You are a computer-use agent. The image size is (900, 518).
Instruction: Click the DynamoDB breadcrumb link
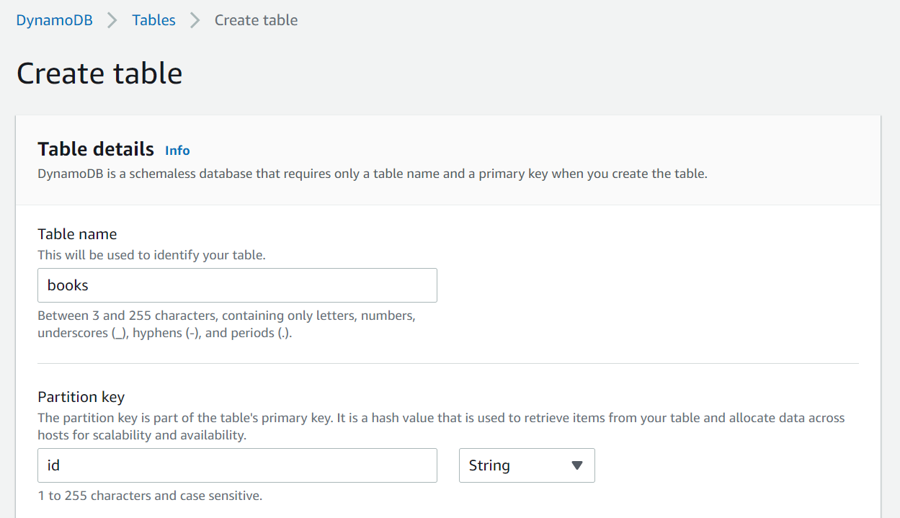[x=54, y=20]
